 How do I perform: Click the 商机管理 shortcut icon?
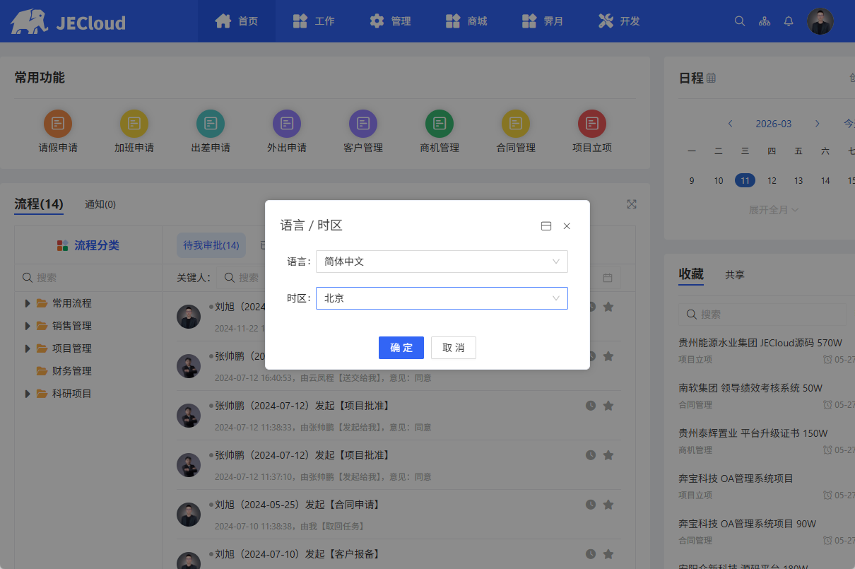pos(440,124)
